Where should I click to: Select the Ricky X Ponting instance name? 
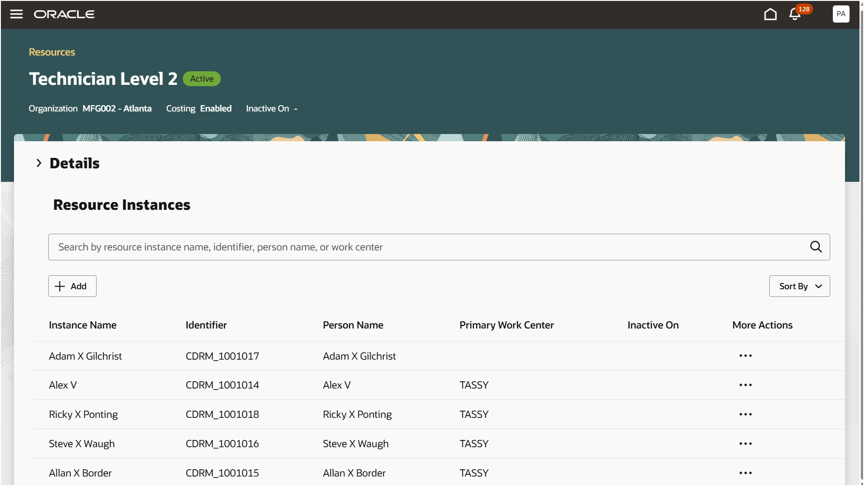tap(83, 414)
